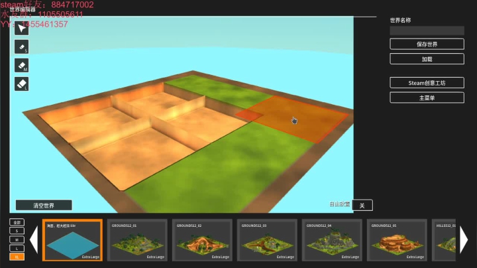Image resolution: width=477 pixels, height=268 pixels.
Task: Filter tiles by M size
Action: [17, 239]
